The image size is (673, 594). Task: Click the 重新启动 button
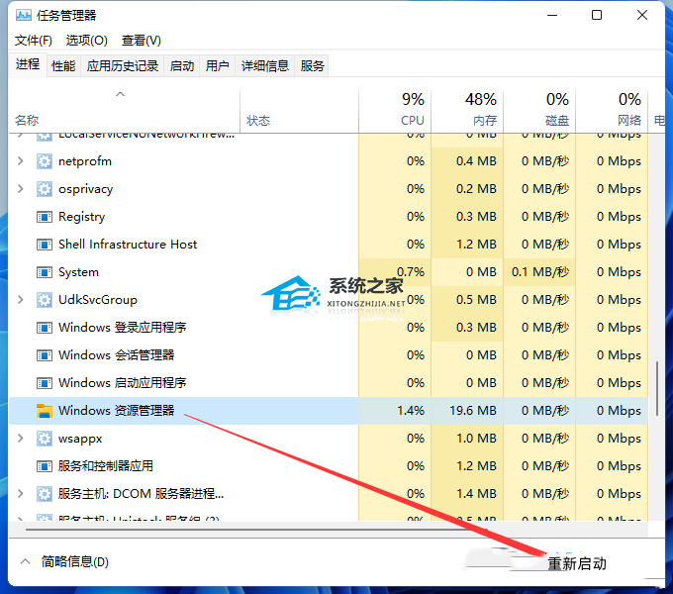(x=577, y=563)
